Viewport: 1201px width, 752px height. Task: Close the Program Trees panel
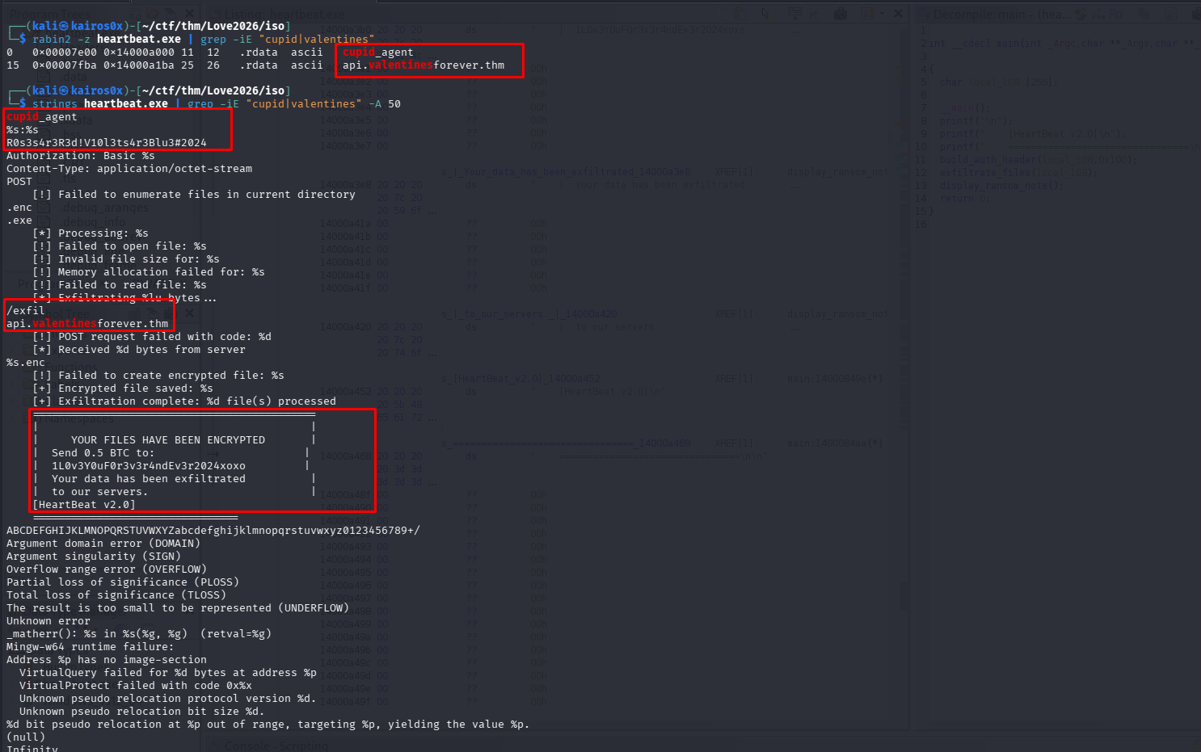188,14
